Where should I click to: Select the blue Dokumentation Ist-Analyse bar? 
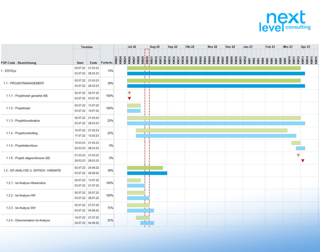pyautogui.click(x=147, y=223)
